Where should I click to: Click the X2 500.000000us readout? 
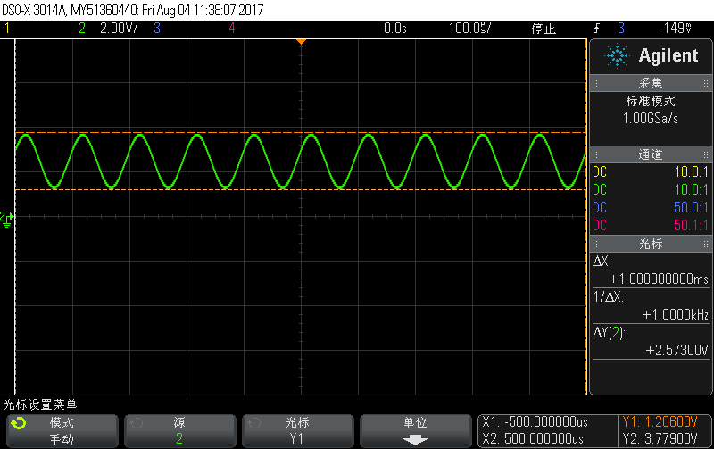(533, 439)
